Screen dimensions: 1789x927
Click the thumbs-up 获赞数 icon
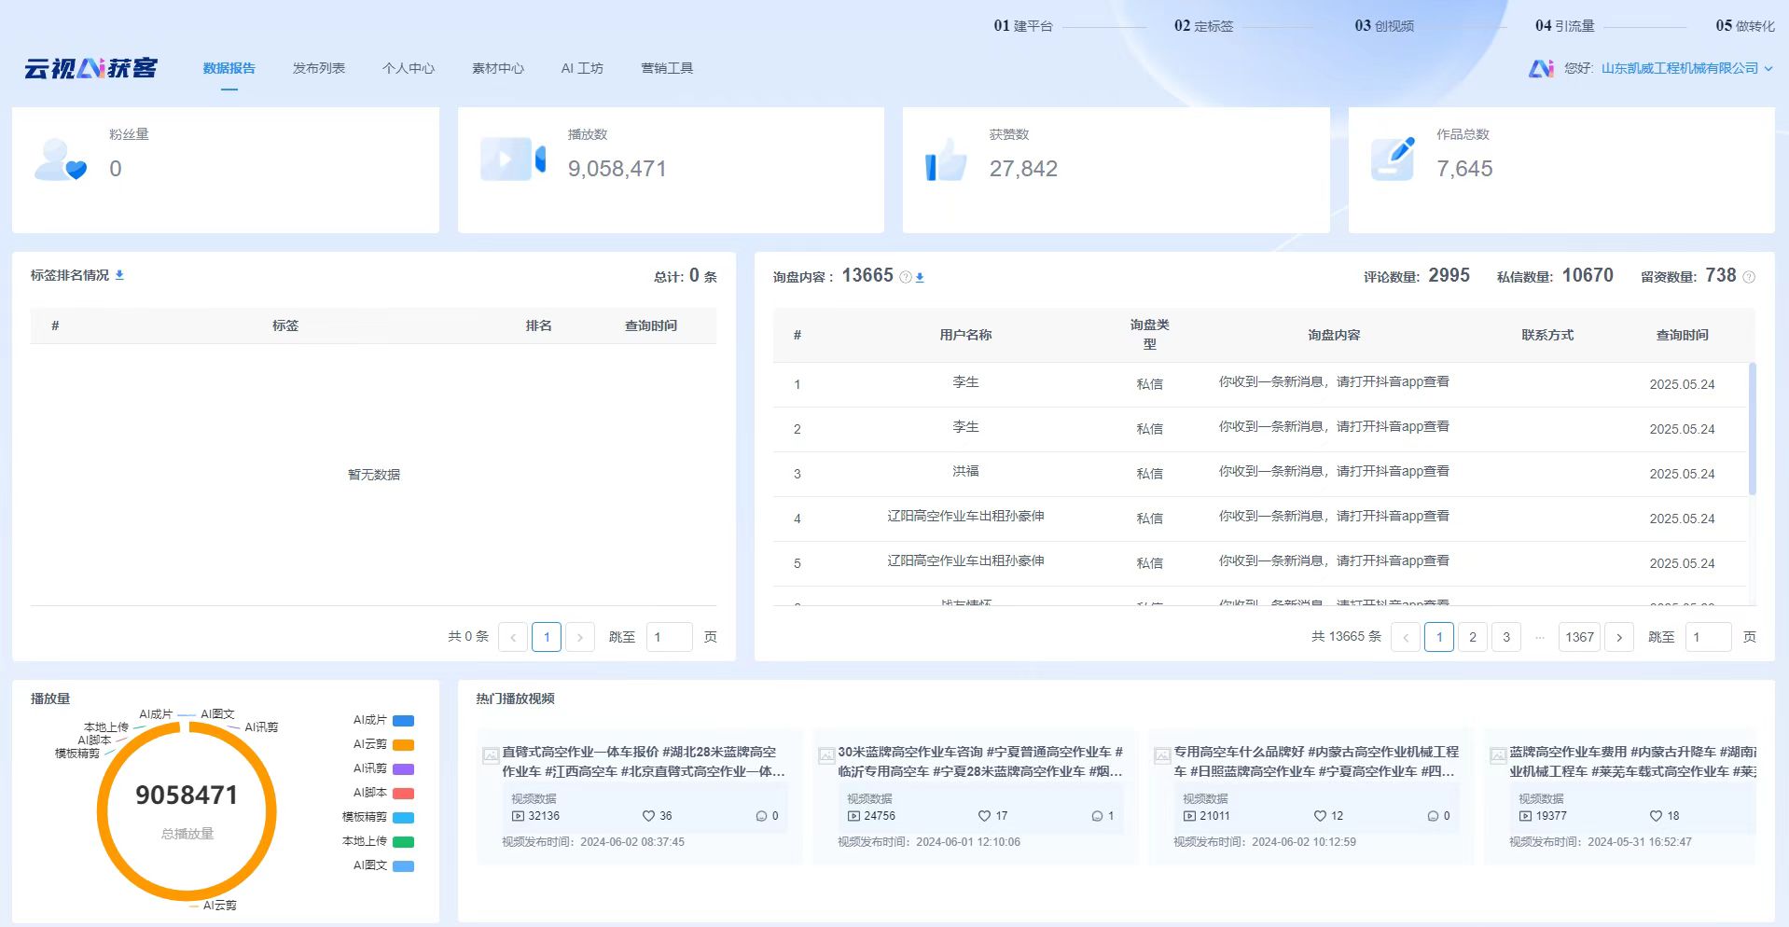pyautogui.click(x=946, y=160)
